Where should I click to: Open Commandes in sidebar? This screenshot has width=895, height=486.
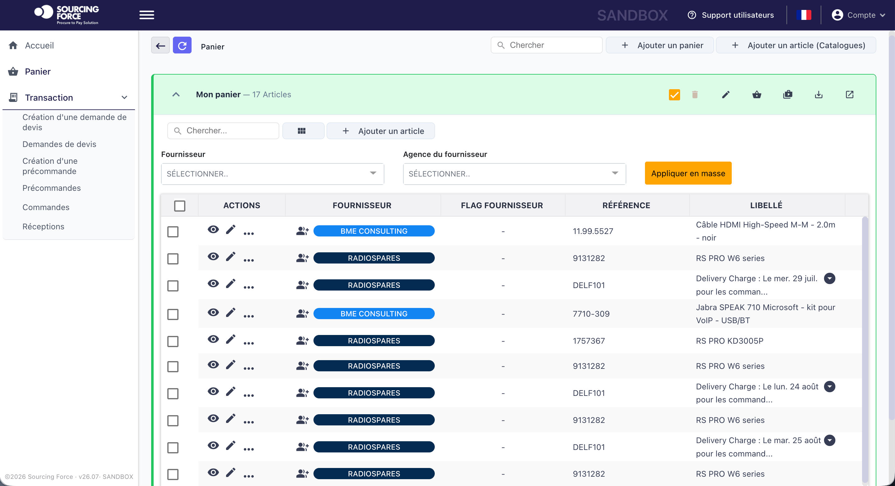coord(46,207)
